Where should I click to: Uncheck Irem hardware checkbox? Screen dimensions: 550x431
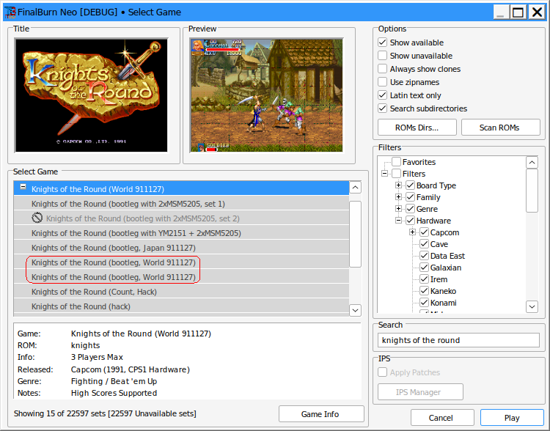(x=425, y=279)
